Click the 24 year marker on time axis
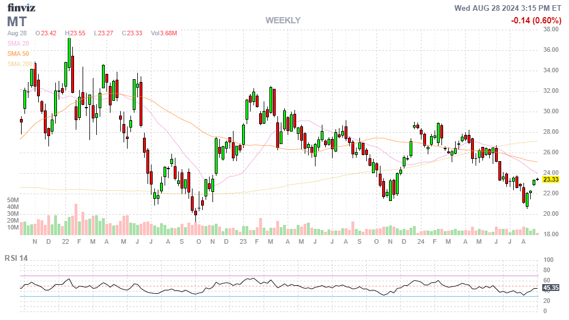569x320 pixels. point(420,242)
